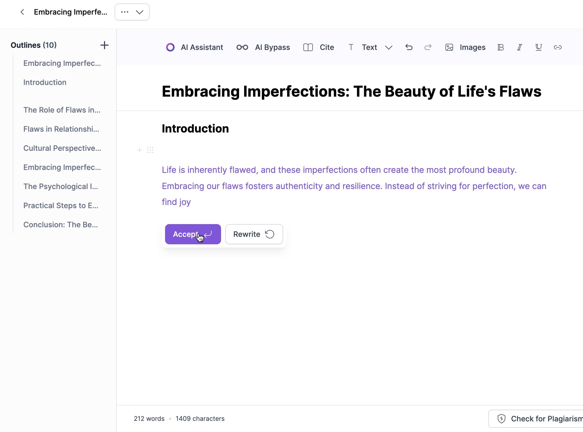The image size is (583, 432).
Task: Jump to Cultural Perspective outline item
Action: (x=62, y=148)
